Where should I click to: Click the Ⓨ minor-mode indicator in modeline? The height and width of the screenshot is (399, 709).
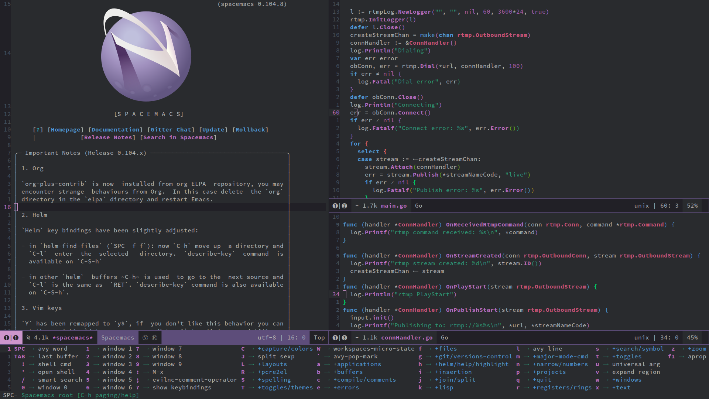pos(145,338)
